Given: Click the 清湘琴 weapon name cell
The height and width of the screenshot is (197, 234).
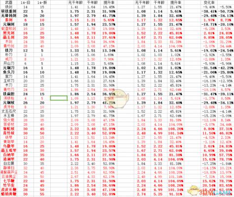Looking at the screenshot, I should pos(9,159).
